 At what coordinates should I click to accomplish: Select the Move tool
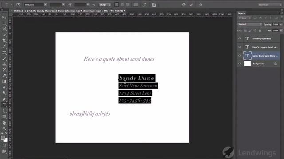pyautogui.click(x=4, y=17)
